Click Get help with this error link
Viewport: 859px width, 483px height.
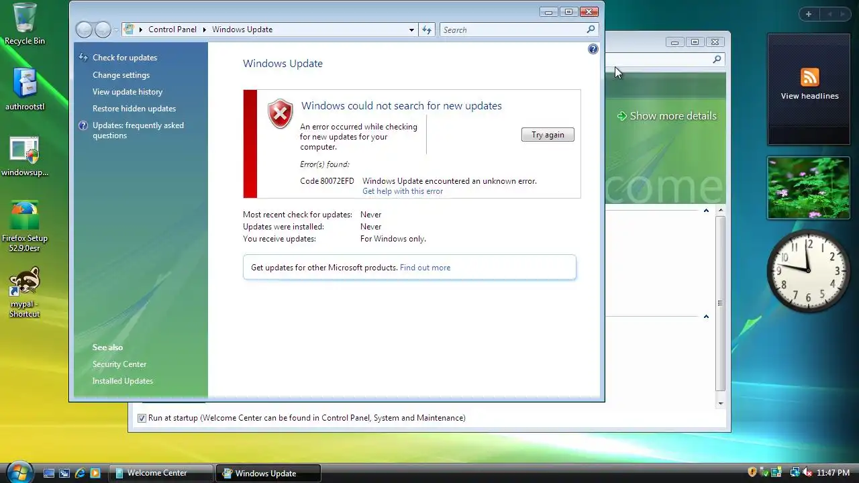click(x=403, y=191)
